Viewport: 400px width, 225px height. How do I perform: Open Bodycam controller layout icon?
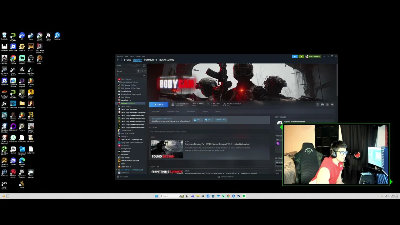pos(322,104)
